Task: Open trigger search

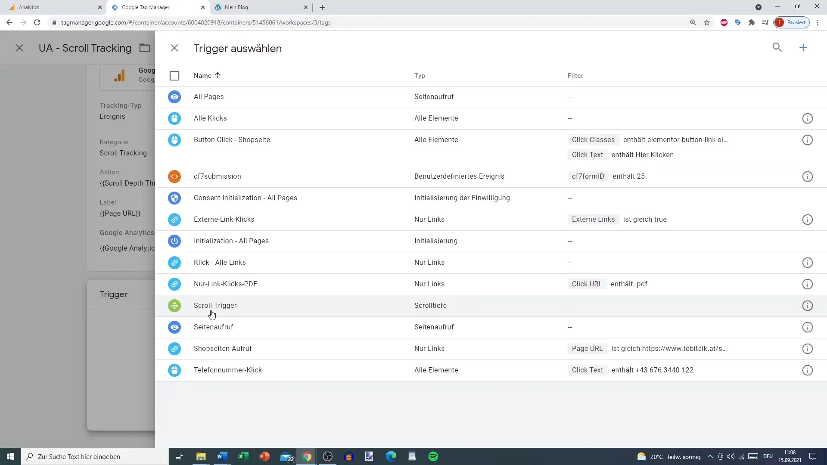Action: [x=777, y=47]
